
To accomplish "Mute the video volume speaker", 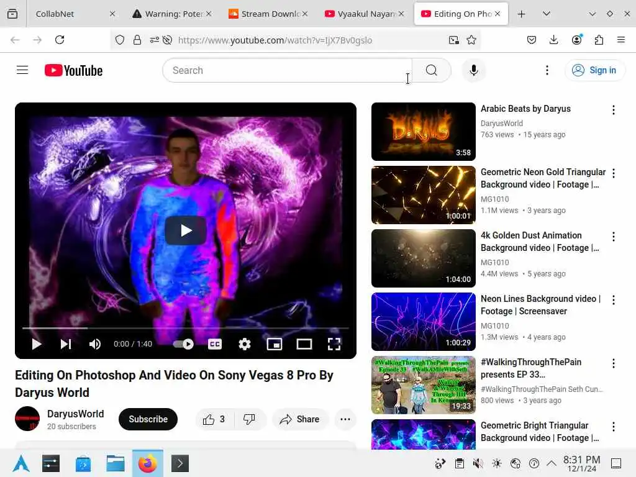I will click(x=95, y=344).
